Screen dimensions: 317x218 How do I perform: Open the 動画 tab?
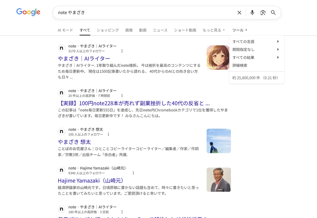click(x=143, y=30)
